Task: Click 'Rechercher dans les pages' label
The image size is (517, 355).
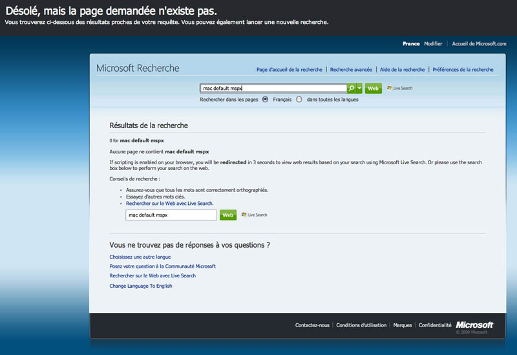Action: click(x=229, y=100)
